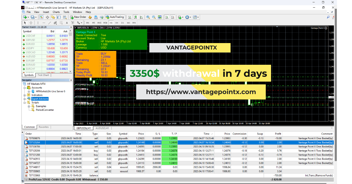Click the Signals icon next to AutoTrading
The width and height of the screenshot is (352, 184).
point(101,17)
